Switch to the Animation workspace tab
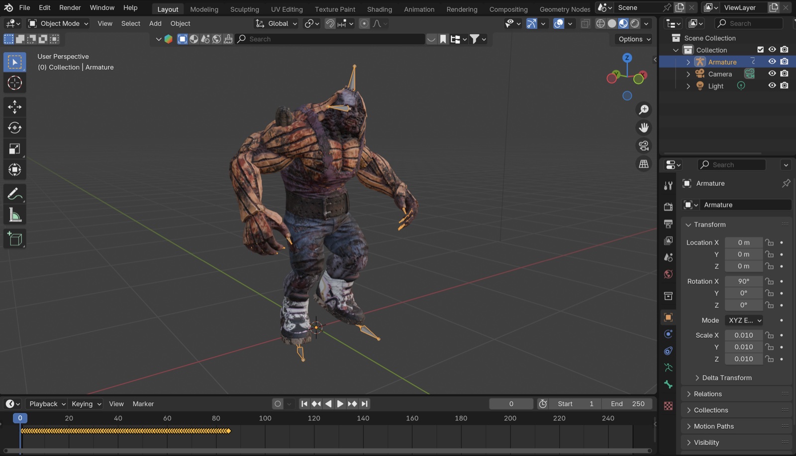The height and width of the screenshot is (456, 796). click(419, 9)
